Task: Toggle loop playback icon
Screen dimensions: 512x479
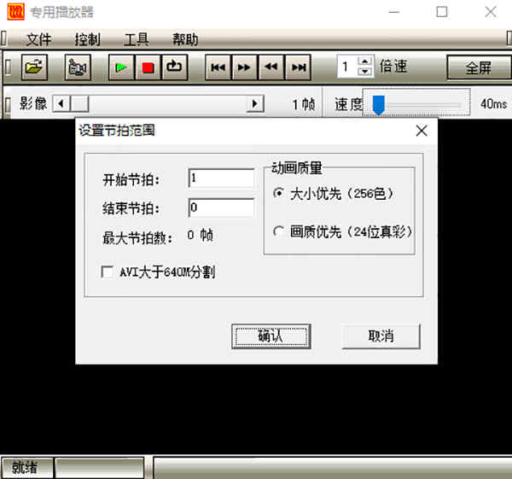Action: (x=174, y=67)
